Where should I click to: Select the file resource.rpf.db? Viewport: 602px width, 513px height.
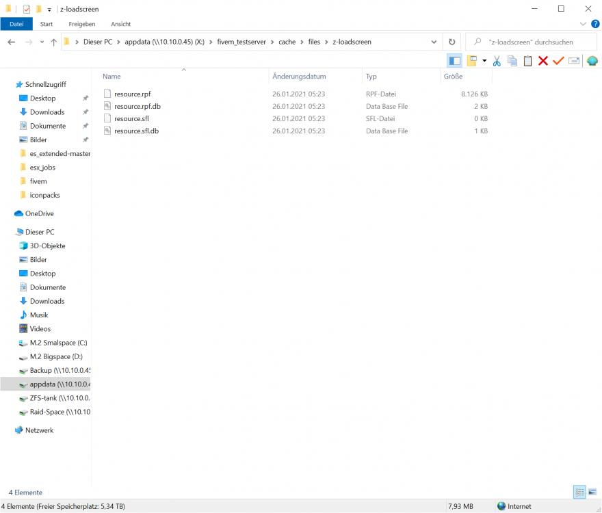click(138, 106)
